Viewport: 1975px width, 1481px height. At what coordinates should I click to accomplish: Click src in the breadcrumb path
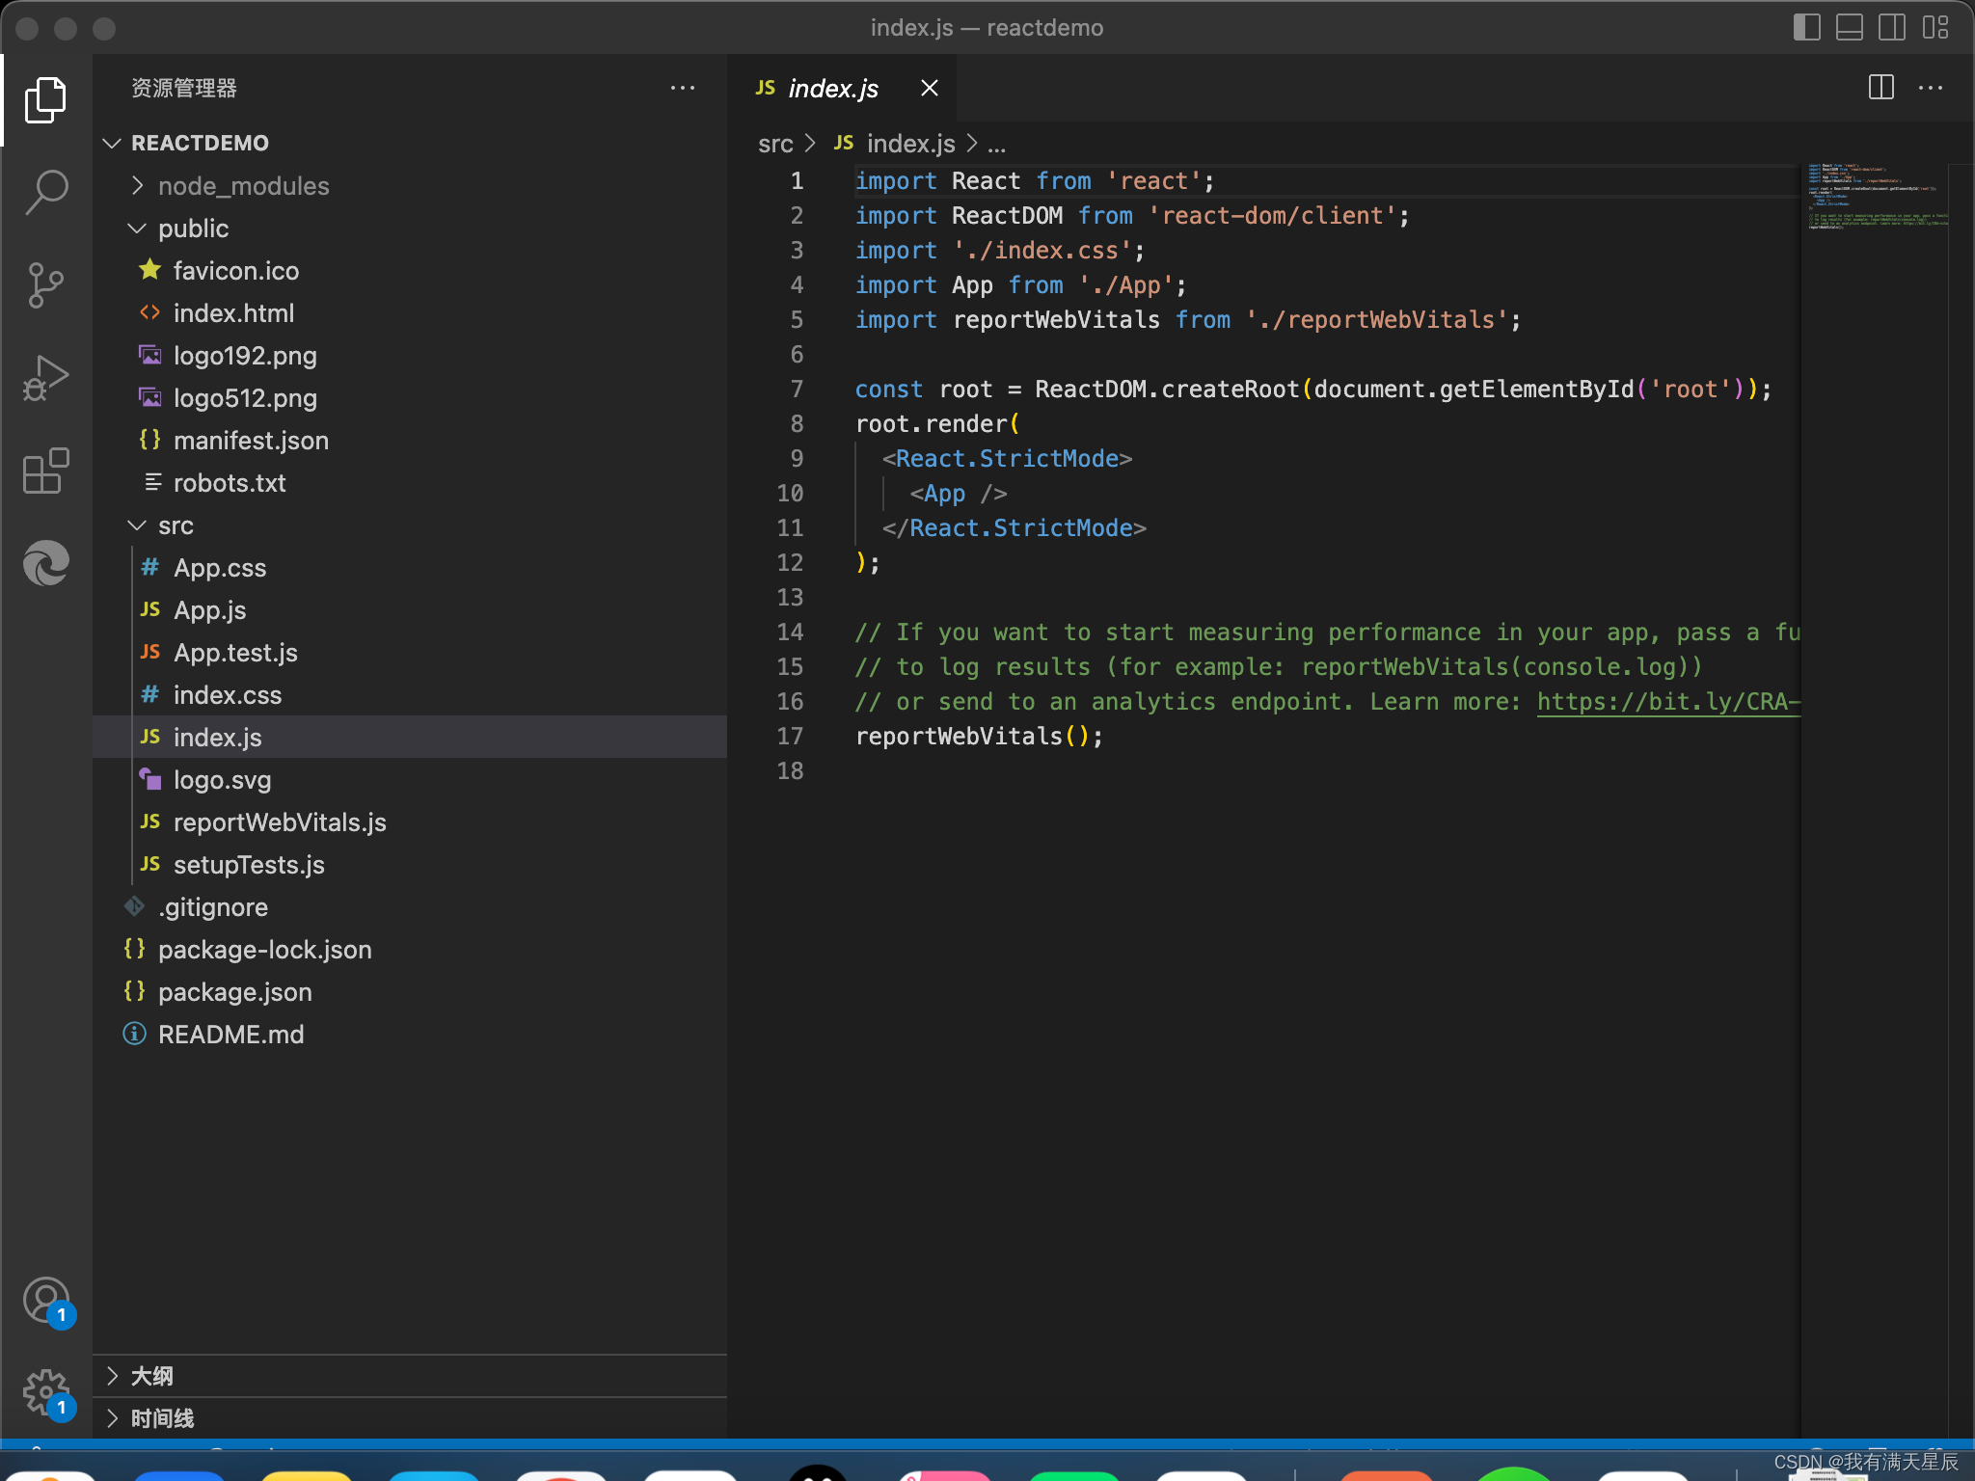coord(774,144)
